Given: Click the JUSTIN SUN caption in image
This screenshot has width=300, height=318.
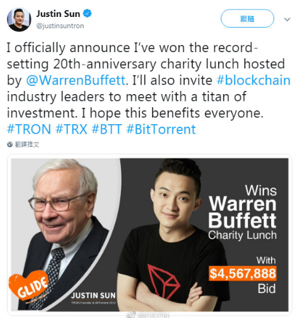Looking at the screenshot, I should [93, 295].
